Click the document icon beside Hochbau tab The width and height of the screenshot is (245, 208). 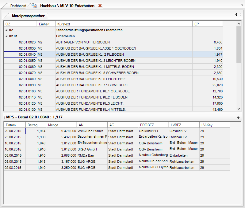coord(34,6)
